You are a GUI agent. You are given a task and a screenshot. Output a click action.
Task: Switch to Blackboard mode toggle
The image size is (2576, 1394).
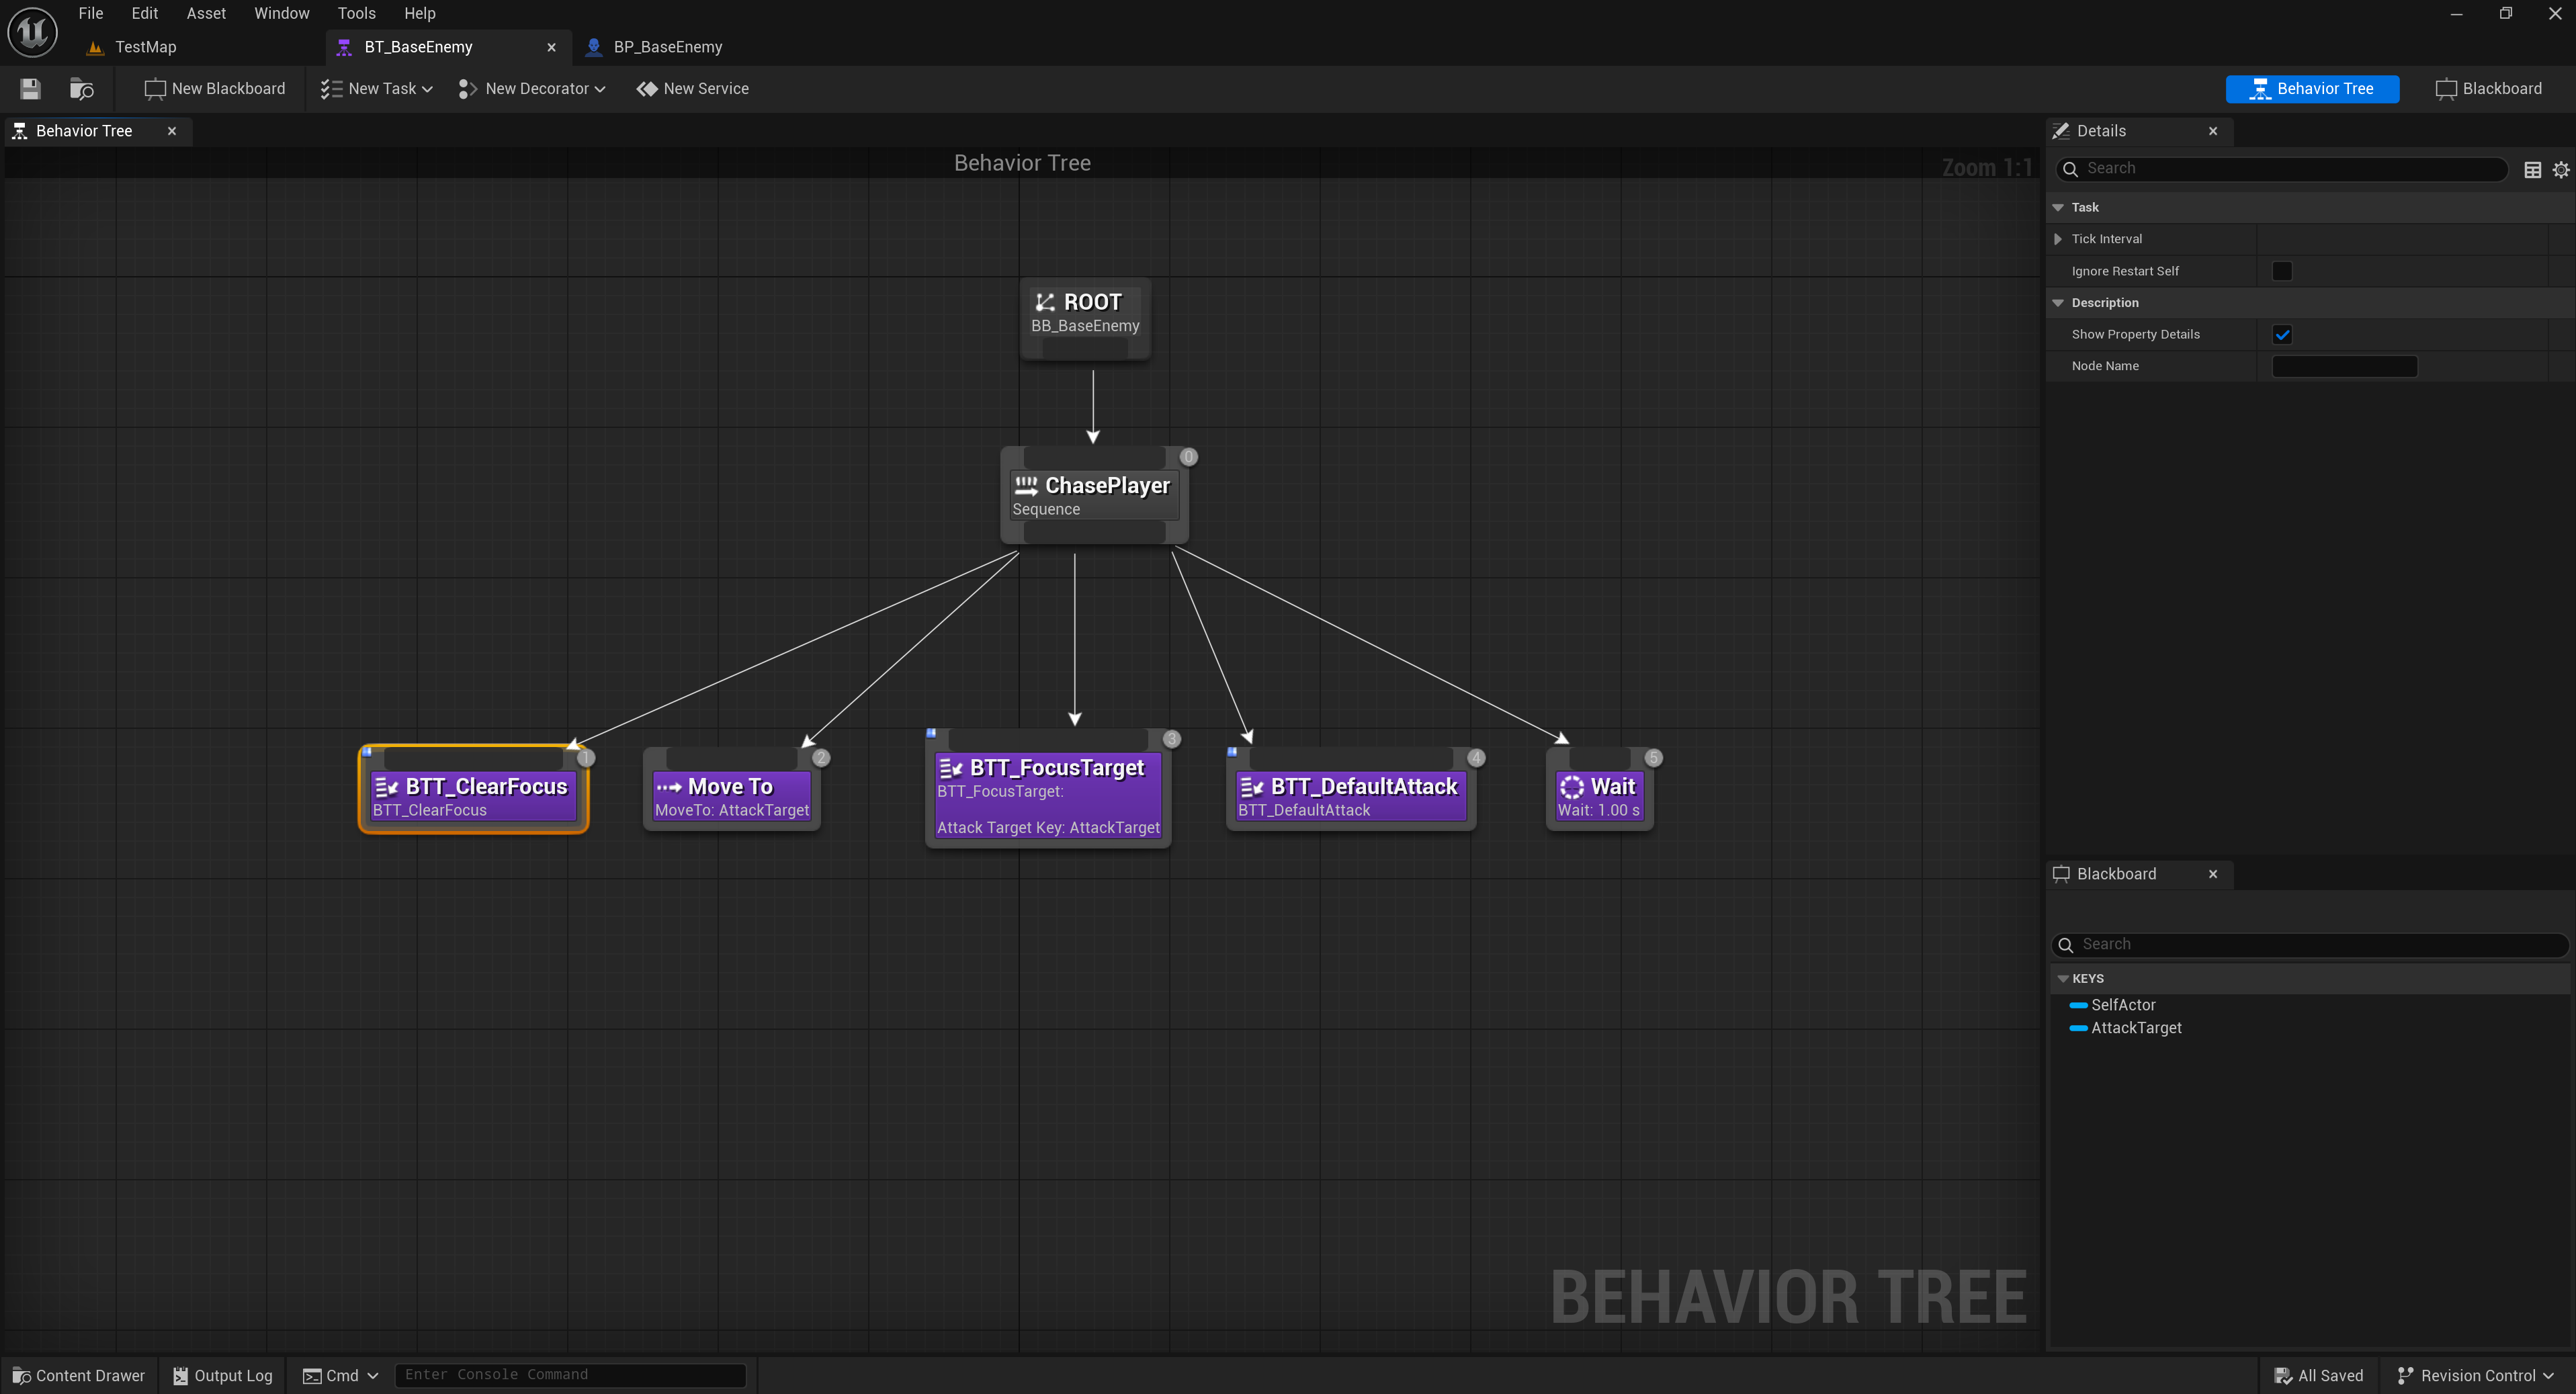coord(2488,89)
